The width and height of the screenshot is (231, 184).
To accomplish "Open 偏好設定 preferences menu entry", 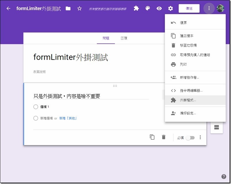I will (x=195, y=113).
